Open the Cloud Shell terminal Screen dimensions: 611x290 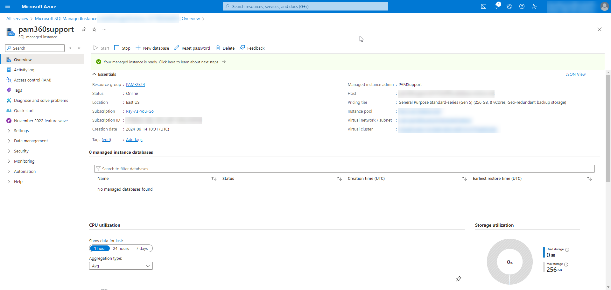[484, 6]
